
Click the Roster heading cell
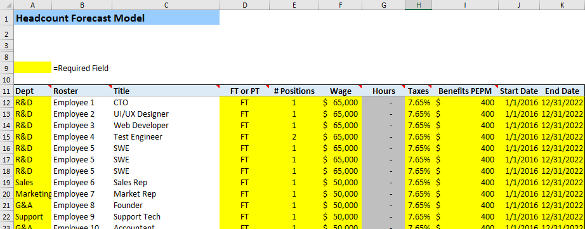82,91
